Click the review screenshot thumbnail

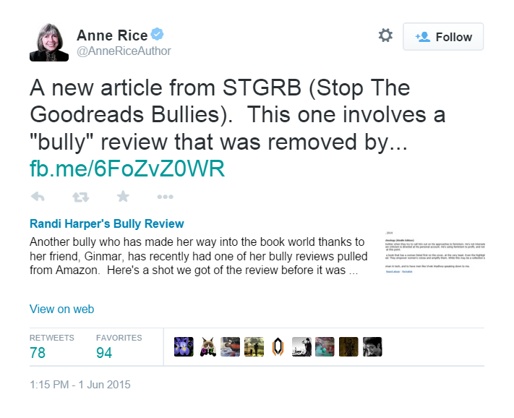(435, 252)
